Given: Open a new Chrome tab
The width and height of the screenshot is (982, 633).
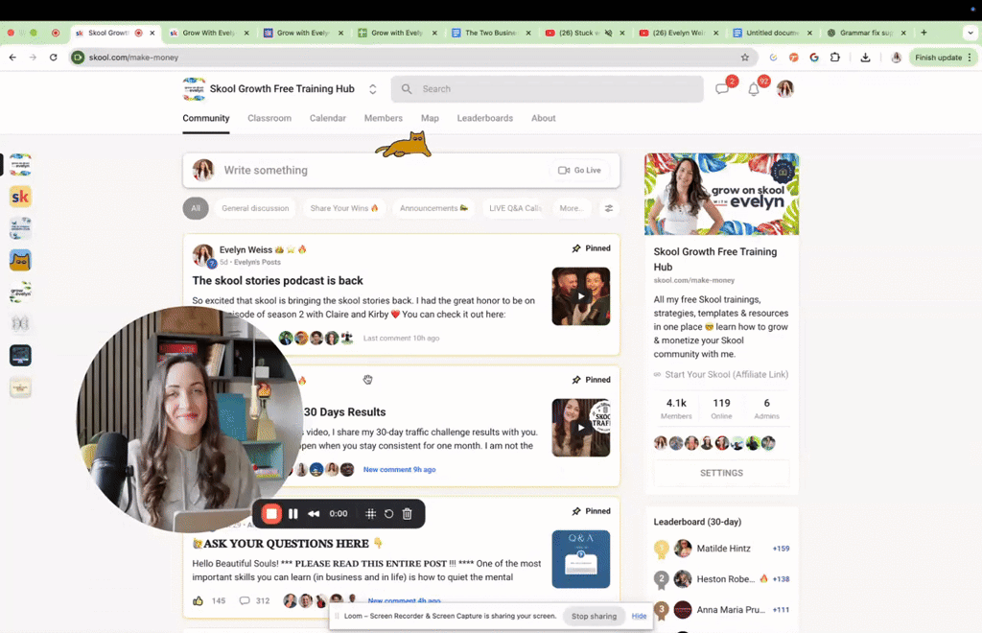Looking at the screenshot, I should coord(924,33).
